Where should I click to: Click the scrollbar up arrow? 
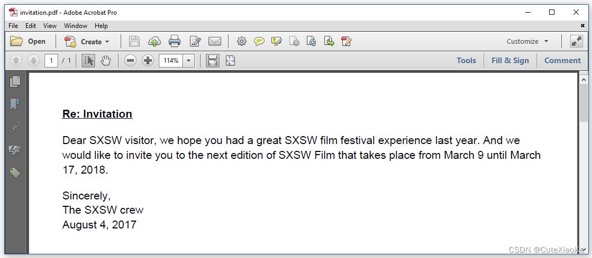(x=584, y=80)
